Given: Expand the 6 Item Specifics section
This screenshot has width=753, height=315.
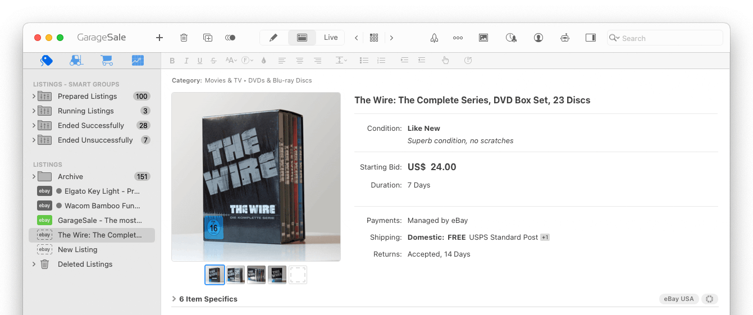Looking at the screenshot, I should [174, 299].
